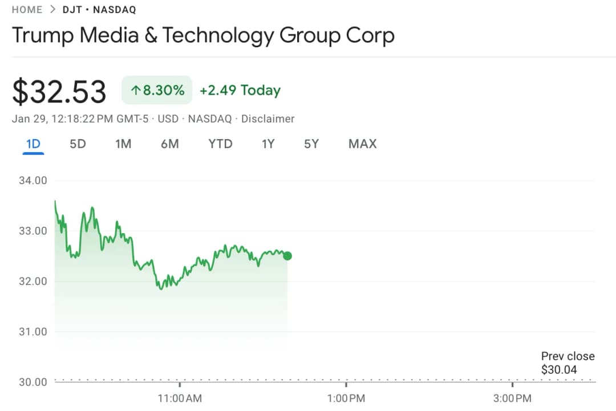Go to HOME breadcrumb link
Viewport: 616px width, 411px height.
[x=27, y=10]
